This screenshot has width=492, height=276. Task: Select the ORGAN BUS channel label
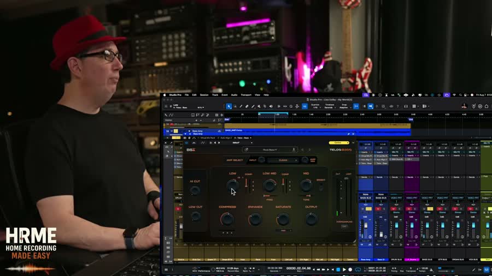458,260
